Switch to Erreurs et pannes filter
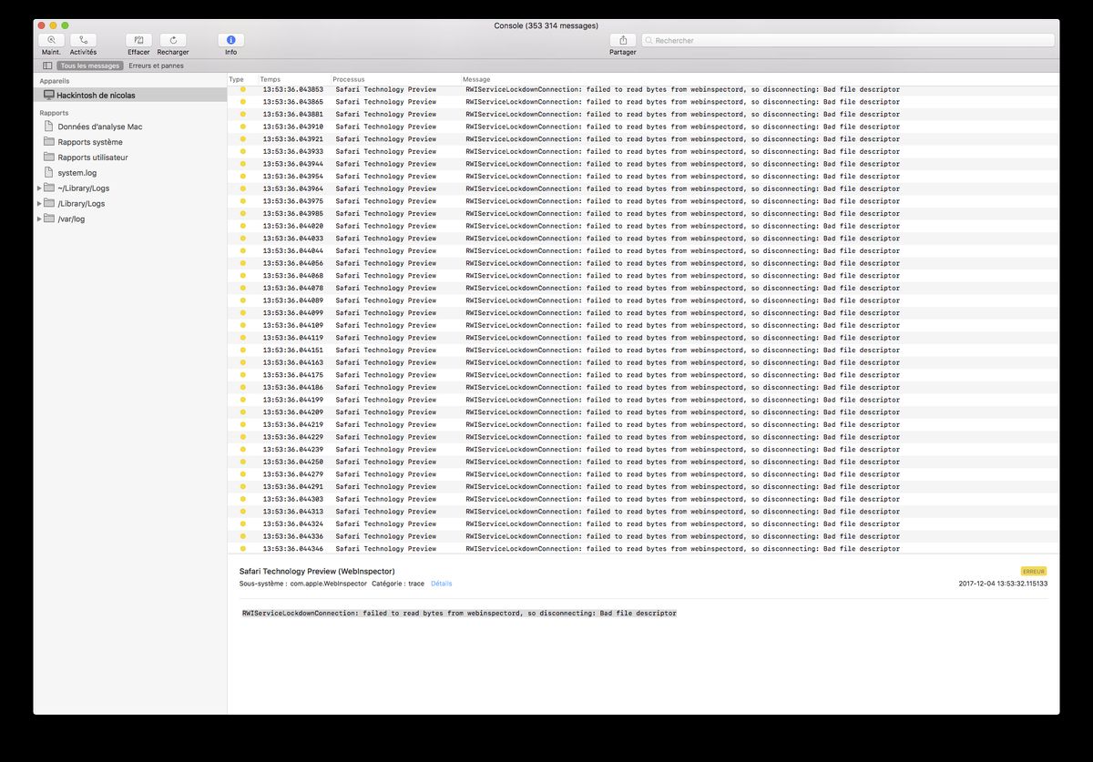This screenshot has width=1093, height=762. pos(156,66)
